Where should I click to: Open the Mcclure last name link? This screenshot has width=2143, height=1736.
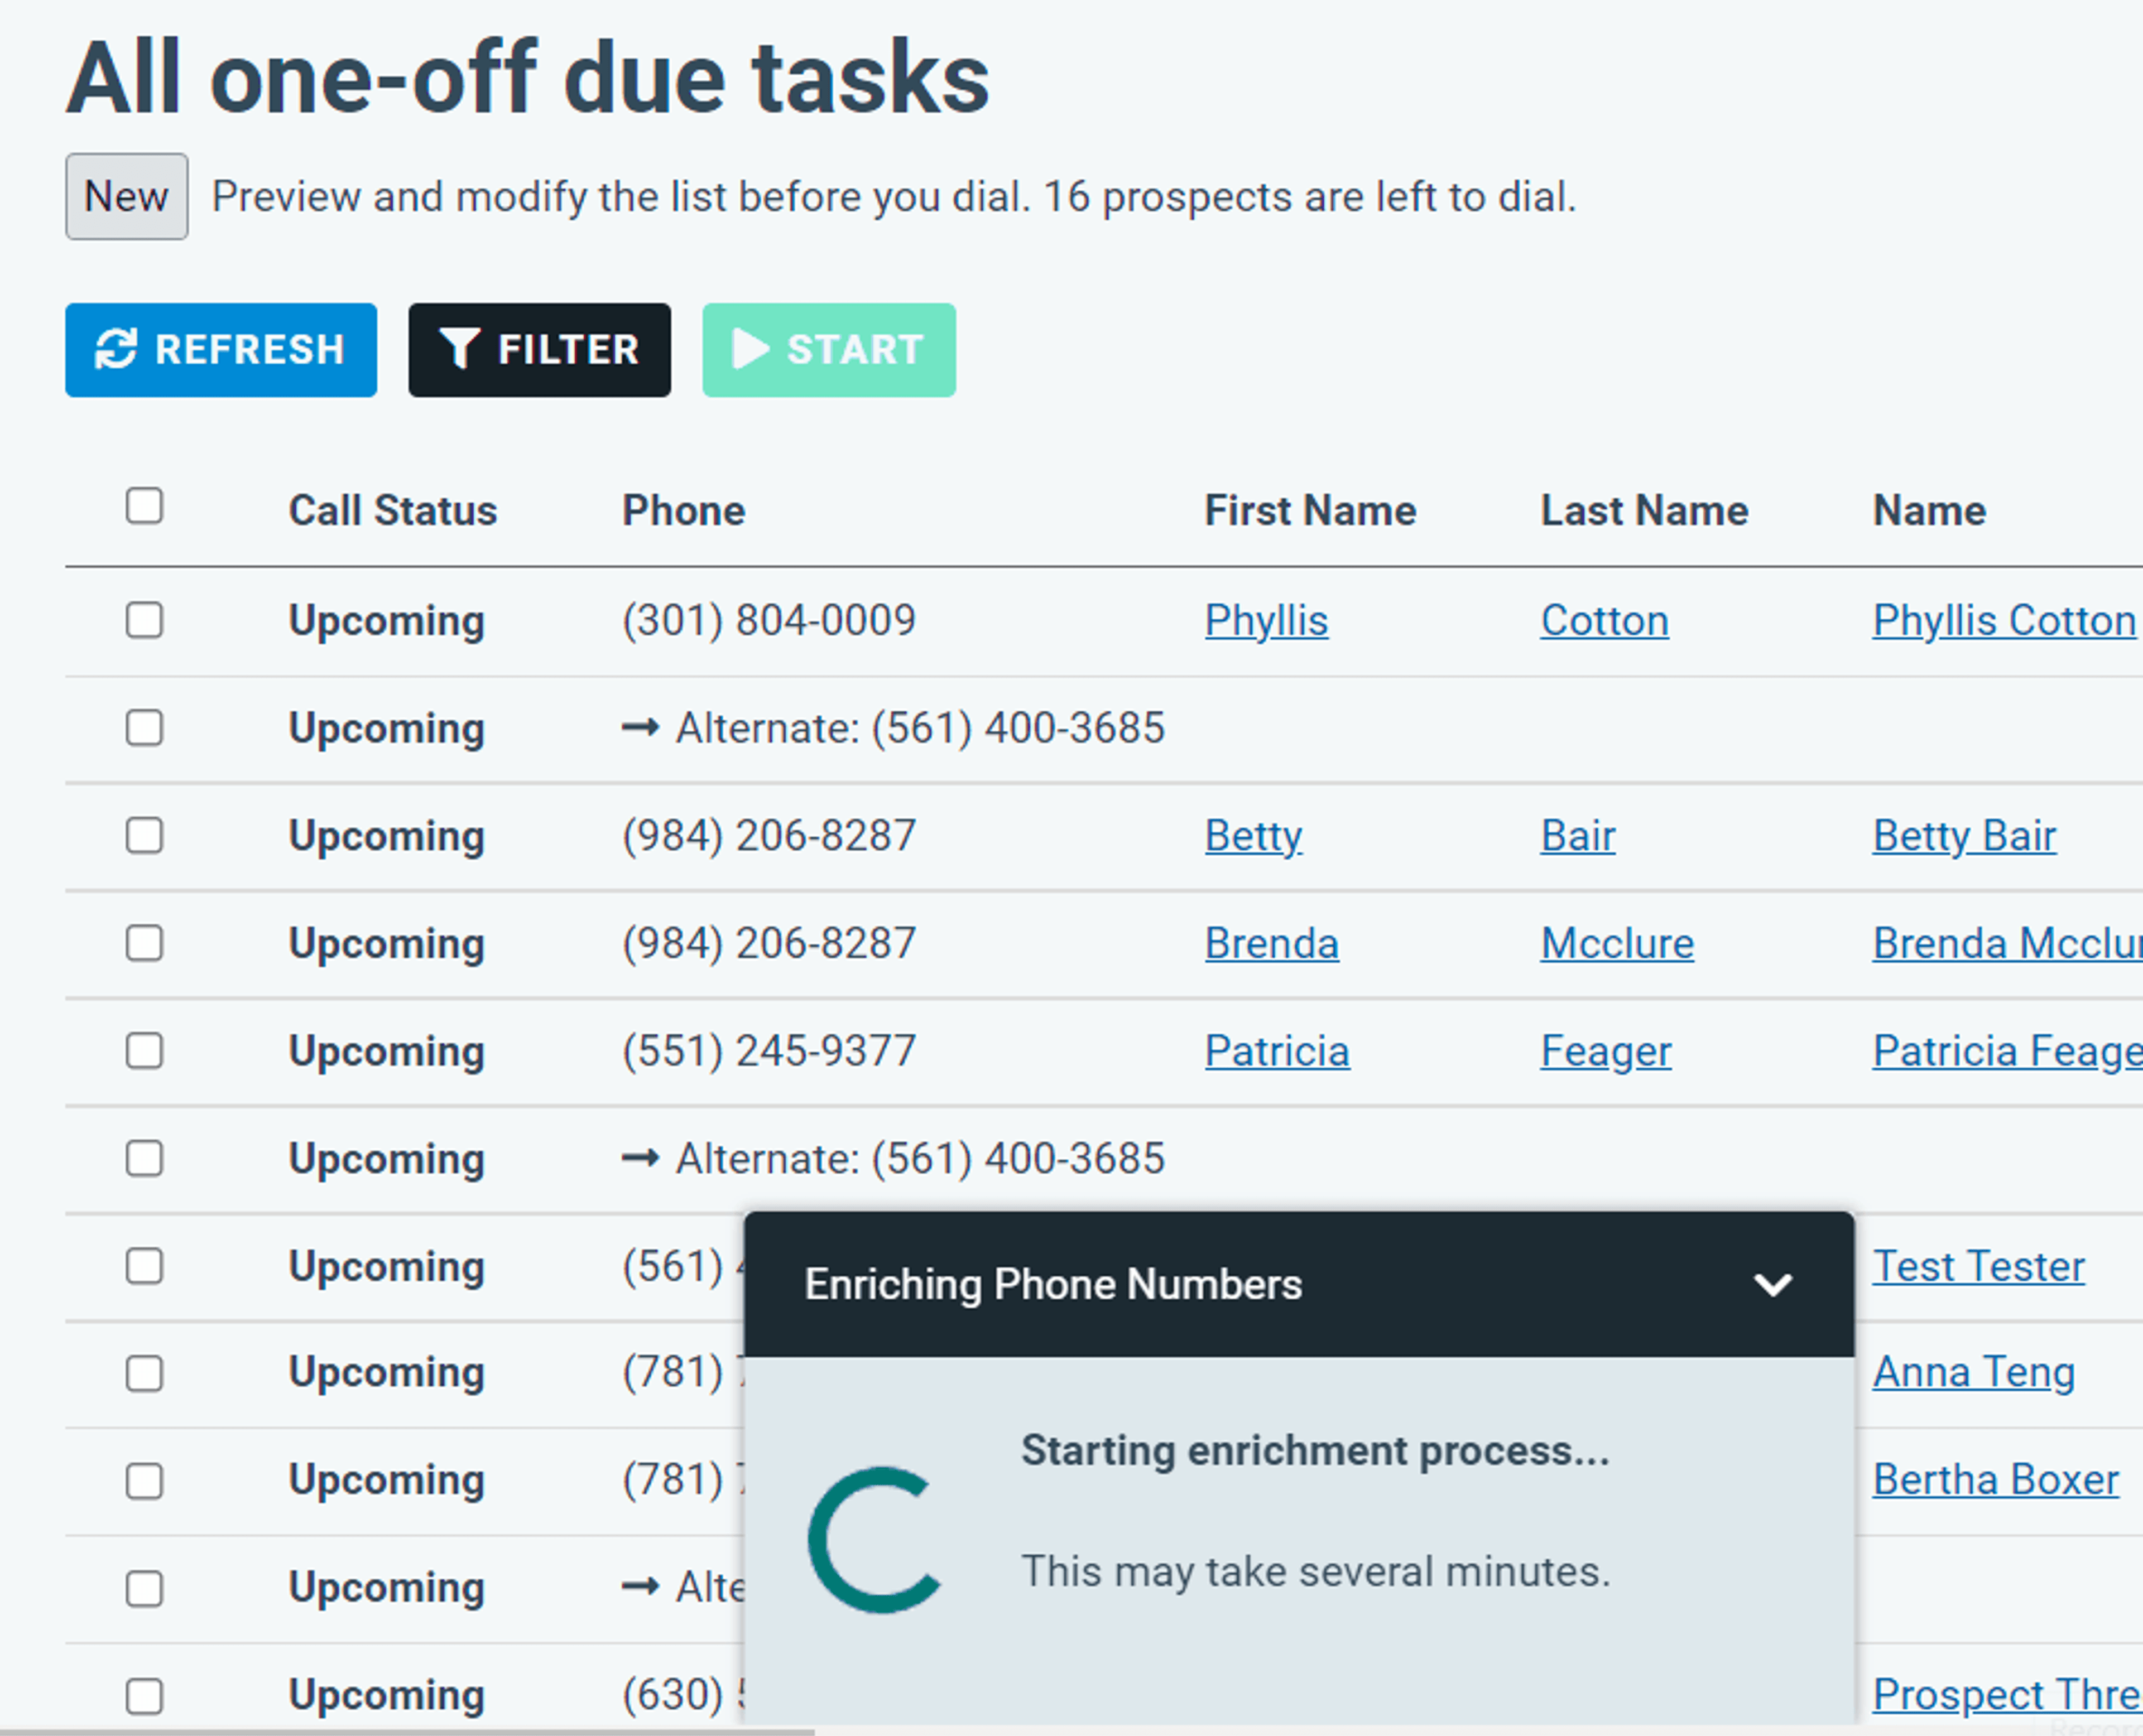pos(1617,944)
